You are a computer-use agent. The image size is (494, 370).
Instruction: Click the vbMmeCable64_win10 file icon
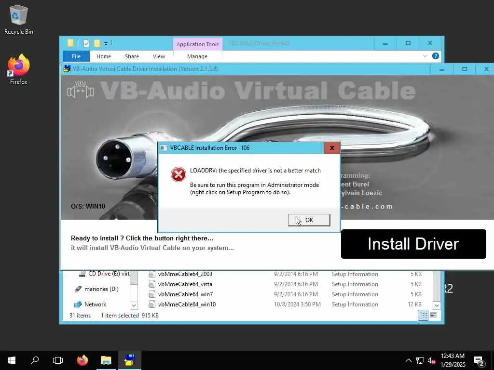point(152,304)
